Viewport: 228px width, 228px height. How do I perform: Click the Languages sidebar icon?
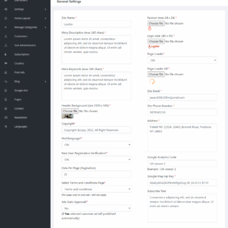(x=6, y=127)
